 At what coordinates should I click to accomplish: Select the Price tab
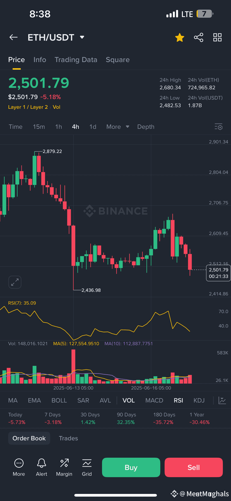(16, 60)
